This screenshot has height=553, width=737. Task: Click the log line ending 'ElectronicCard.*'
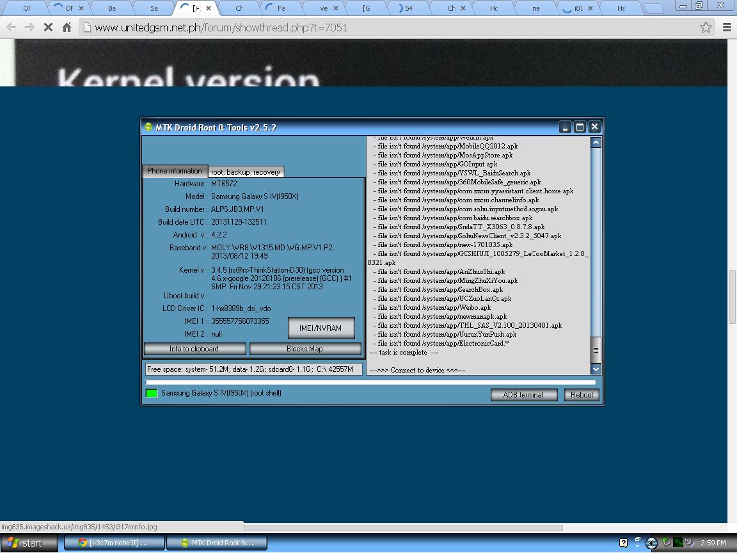(441, 343)
